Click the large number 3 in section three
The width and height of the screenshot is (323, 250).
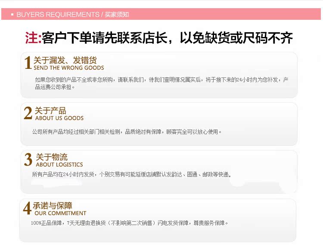coord(28,160)
